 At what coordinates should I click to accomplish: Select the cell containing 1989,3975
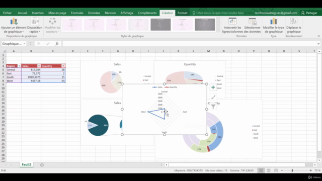pyautogui.click(x=31, y=77)
